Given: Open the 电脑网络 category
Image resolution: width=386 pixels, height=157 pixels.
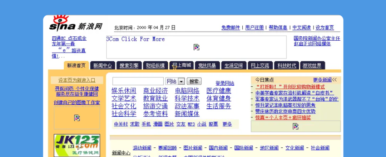Looking at the screenshot, I should (x=187, y=91).
